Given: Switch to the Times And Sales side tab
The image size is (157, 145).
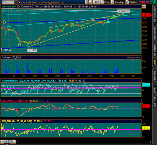Looking at the screenshot, I should pyautogui.click(x=155, y=15).
